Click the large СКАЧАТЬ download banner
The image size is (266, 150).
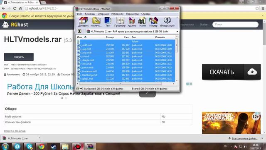(231, 72)
